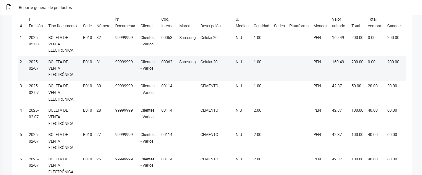Viewport: 422px width, 175px height.
Task: Click the 'Valor unitario' column header
Action: tap(338, 23)
